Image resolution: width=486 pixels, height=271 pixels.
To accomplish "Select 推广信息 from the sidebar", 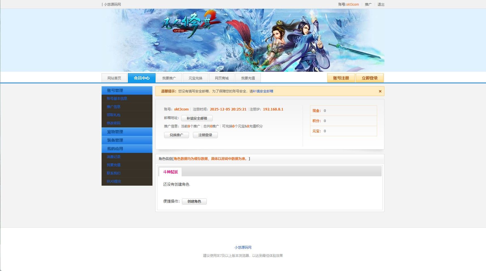I will 113,107.
